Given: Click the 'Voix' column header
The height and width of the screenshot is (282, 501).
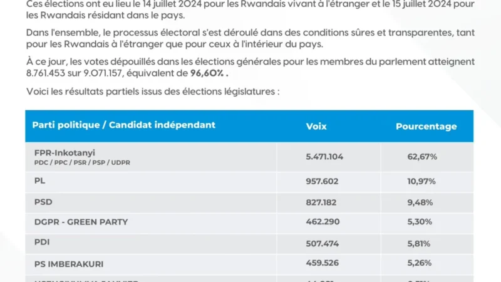Looking at the screenshot, I should pyautogui.click(x=316, y=127).
